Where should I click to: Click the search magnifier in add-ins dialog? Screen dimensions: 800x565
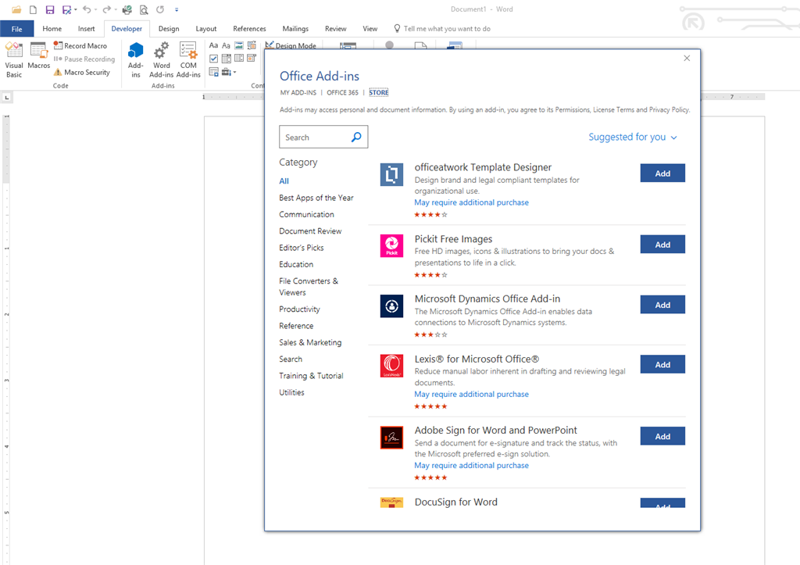pyautogui.click(x=356, y=137)
